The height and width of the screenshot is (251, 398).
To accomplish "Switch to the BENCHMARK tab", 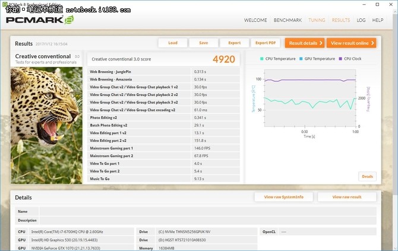I will click(x=288, y=20).
